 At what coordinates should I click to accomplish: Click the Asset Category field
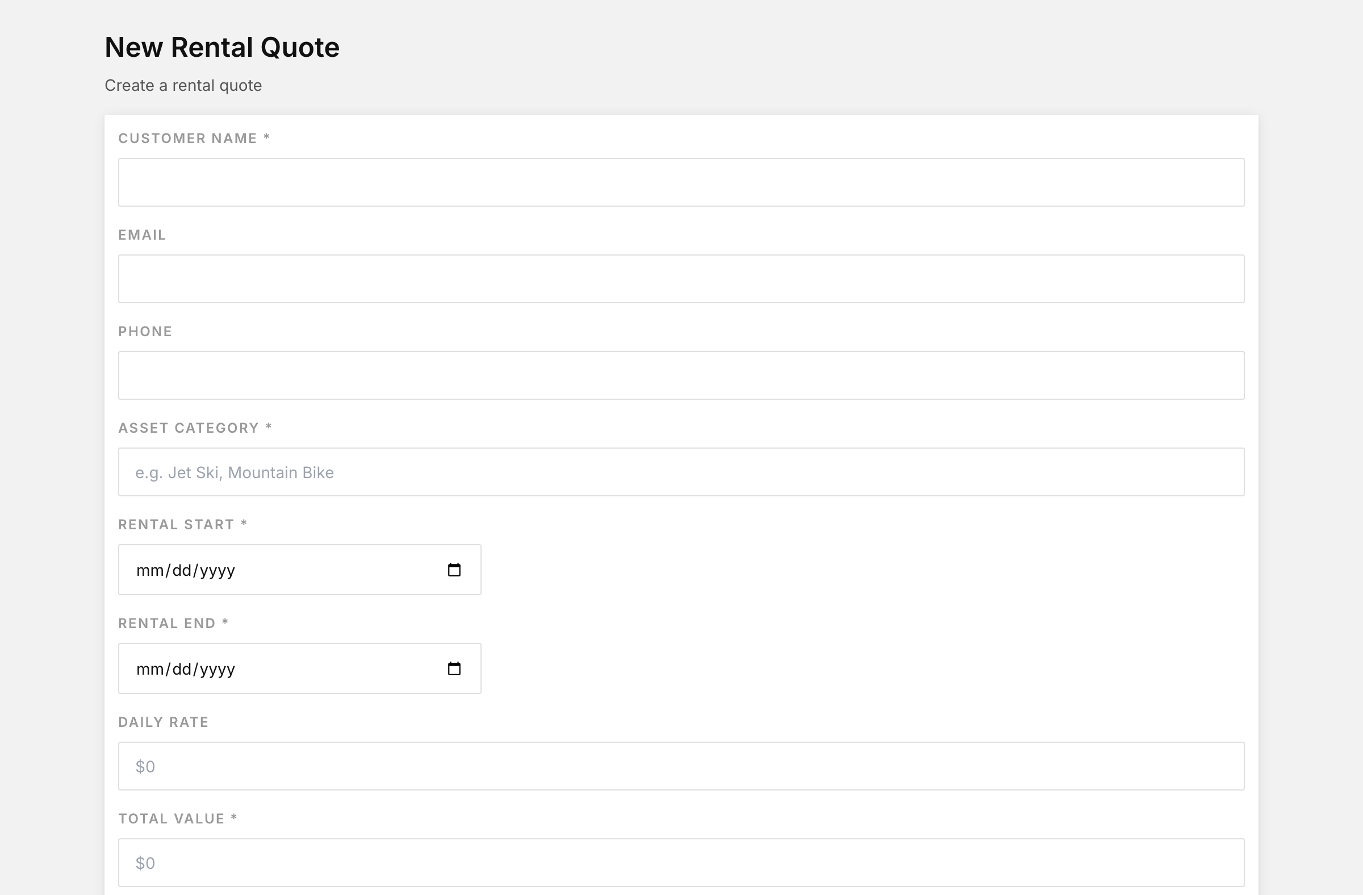pyautogui.click(x=681, y=472)
